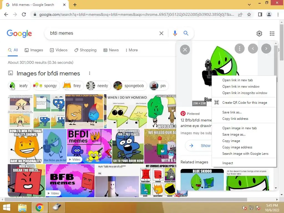The height and width of the screenshot is (213, 284).
Task: Go to next image in preview
Action: [x=266, y=49]
